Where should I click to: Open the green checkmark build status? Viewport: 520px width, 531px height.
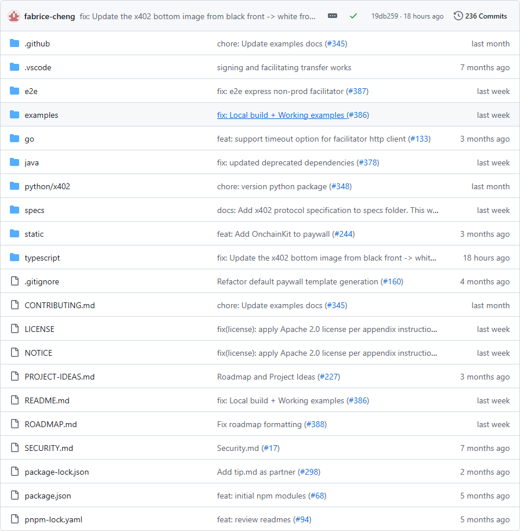pyautogui.click(x=353, y=16)
